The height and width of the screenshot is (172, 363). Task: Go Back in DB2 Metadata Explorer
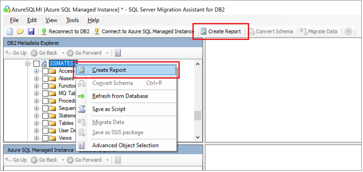tap(45, 53)
